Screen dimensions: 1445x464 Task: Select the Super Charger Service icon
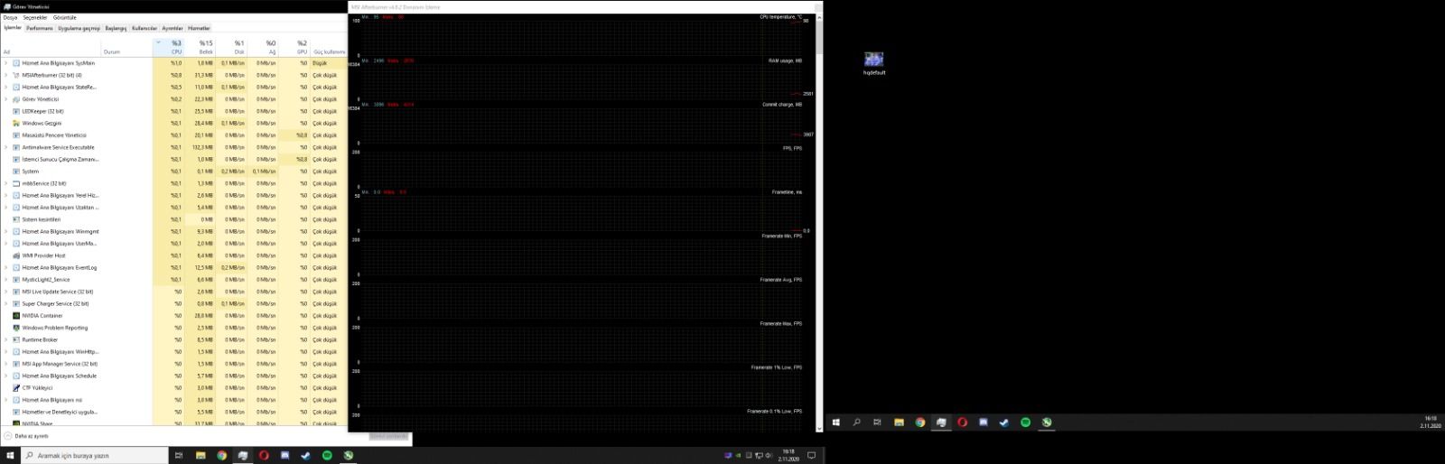click(x=16, y=304)
